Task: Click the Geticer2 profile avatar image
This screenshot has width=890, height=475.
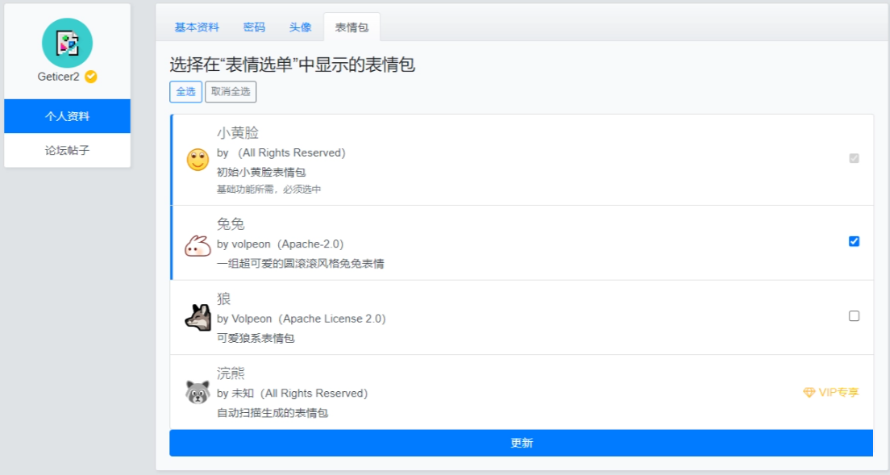Action: [x=67, y=43]
